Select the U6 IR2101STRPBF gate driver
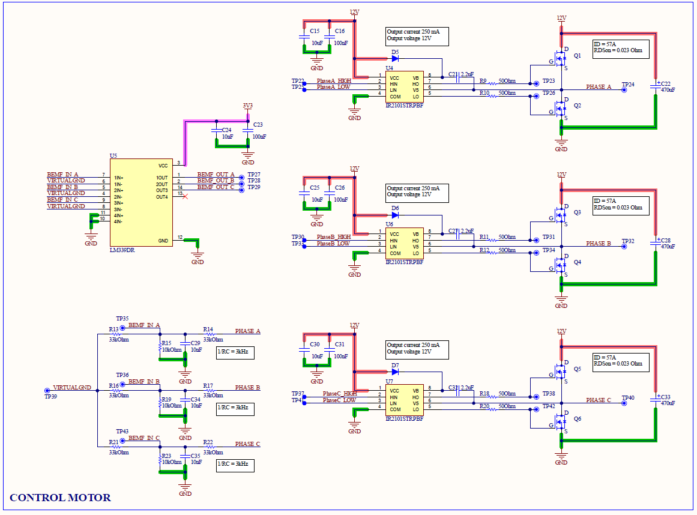Image resolution: width=697 pixels, height=515 pixels. pos(405,244)
